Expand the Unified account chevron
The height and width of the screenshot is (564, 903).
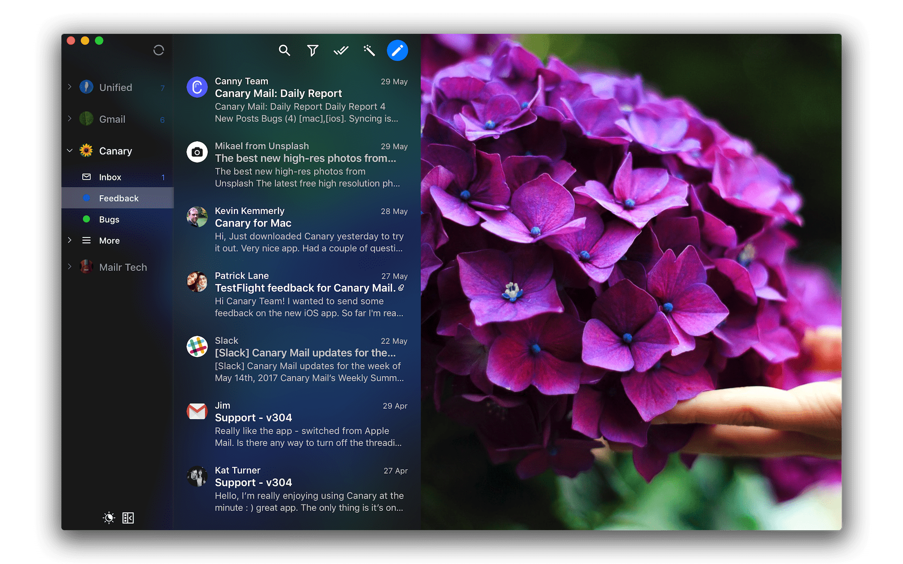(70, 87)
